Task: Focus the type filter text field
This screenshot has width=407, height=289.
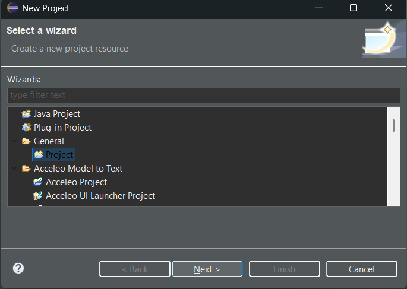Action: pos(203,95)
